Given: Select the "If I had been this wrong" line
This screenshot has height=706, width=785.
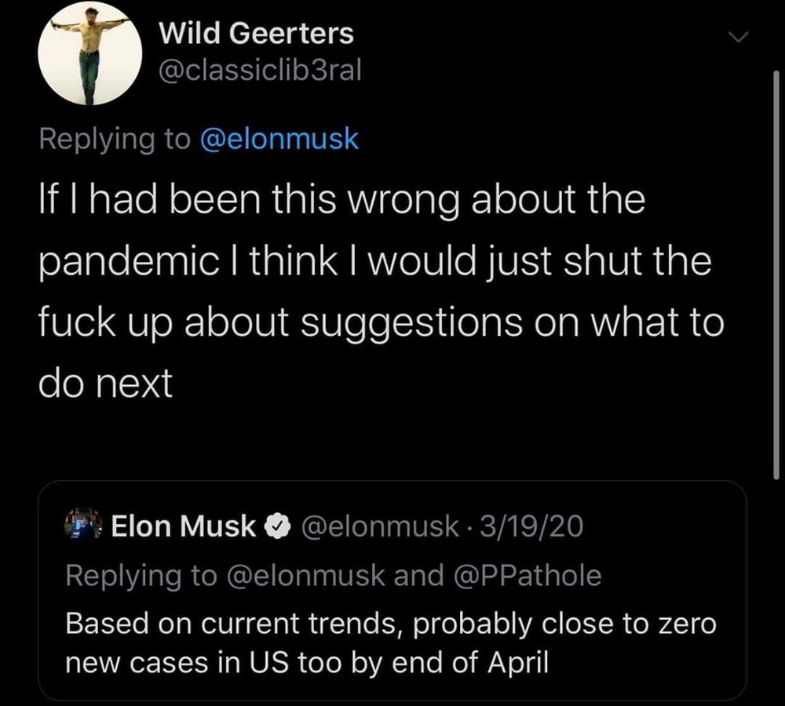Looking at the screenshot, I should [341, 199].
